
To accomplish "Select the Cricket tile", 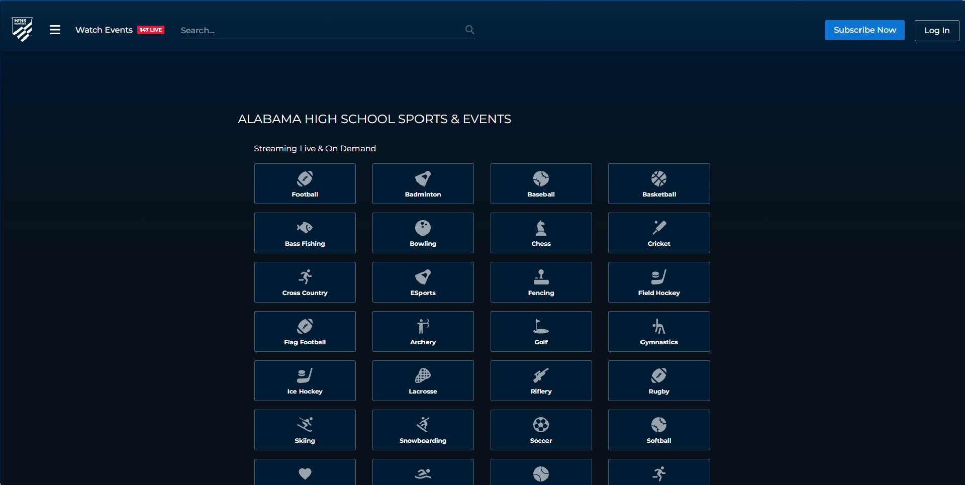I will (x=659, y=233).
